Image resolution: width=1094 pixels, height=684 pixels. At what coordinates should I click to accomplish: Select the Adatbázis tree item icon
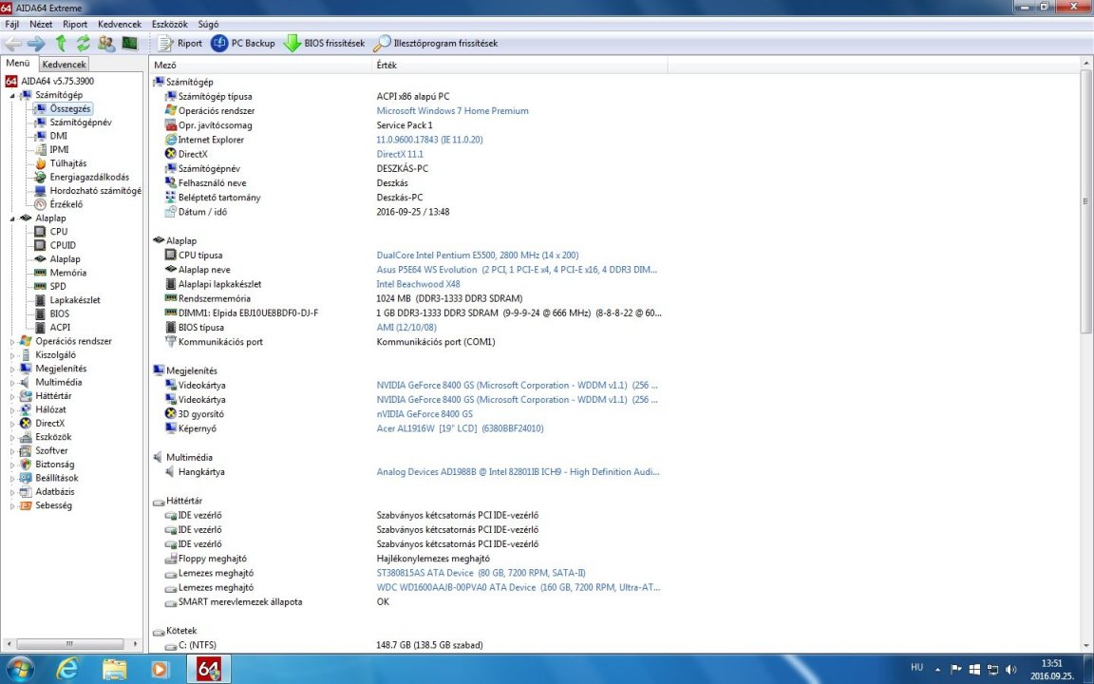click(26, 492)
